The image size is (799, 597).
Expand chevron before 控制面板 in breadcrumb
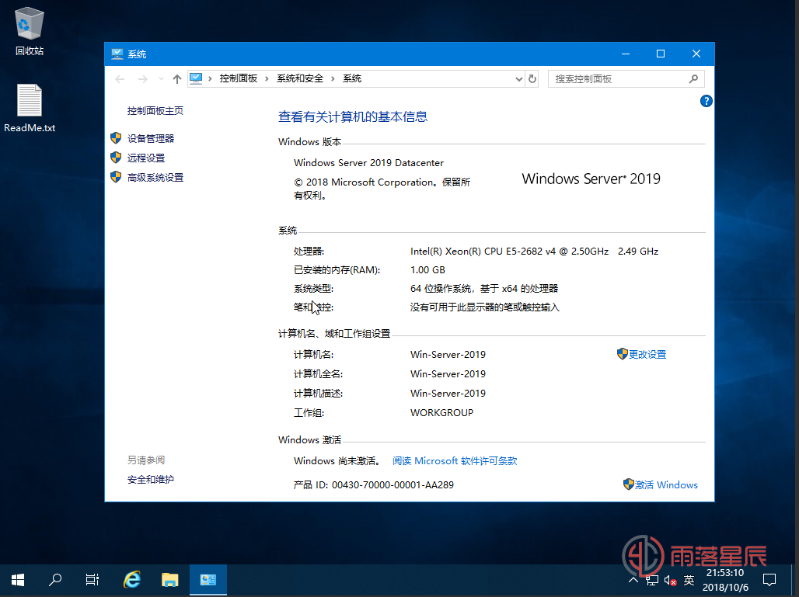(210, 78)
